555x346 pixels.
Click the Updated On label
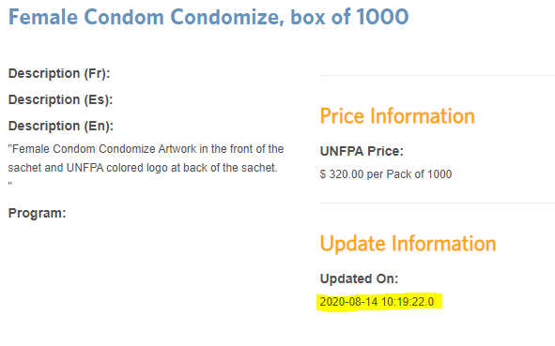[x=360, y=278]
